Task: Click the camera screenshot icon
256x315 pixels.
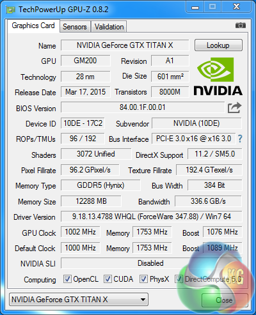Action: point(241,26)
